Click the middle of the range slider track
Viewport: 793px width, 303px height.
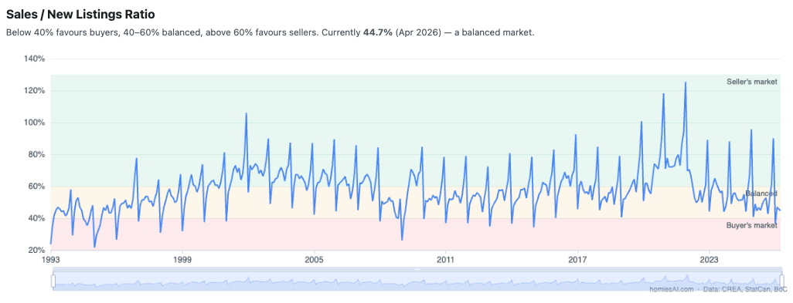pos(417,281)
